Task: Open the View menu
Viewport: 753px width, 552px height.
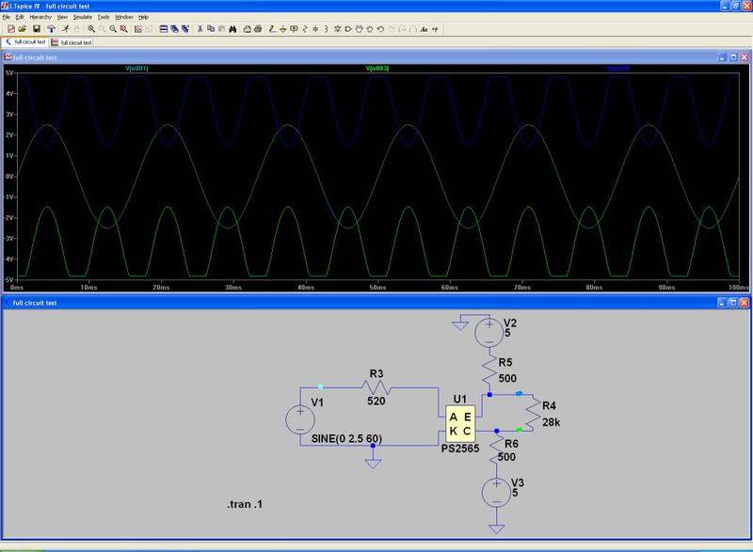Action: click(x=62, y=17)
